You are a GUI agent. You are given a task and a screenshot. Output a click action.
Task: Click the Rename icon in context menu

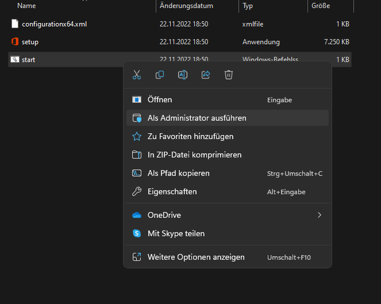[183, 75]
